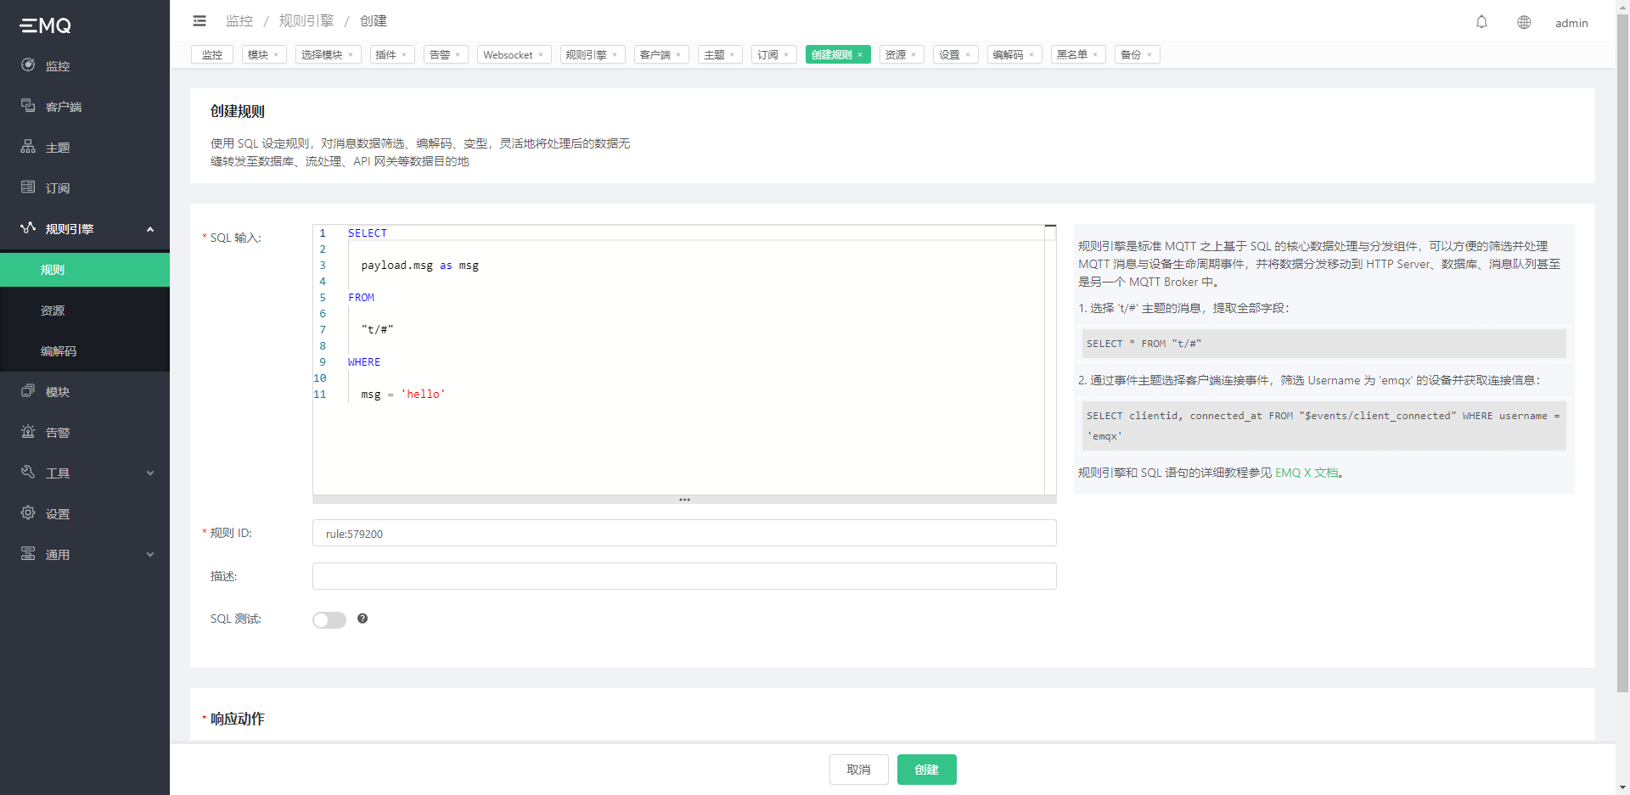Click 监控 in the breadcrumb
Viewport: 1630px width, 795px height.
[x=239, y=20]
